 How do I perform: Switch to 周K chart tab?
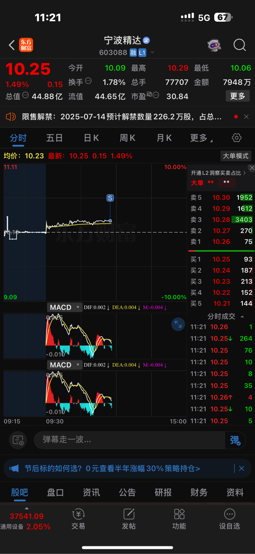tap(127, 138)
